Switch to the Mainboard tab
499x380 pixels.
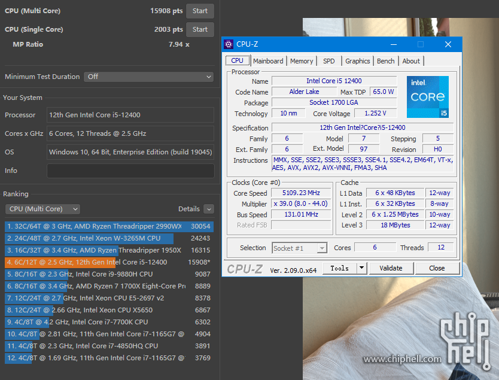(268, 61)
